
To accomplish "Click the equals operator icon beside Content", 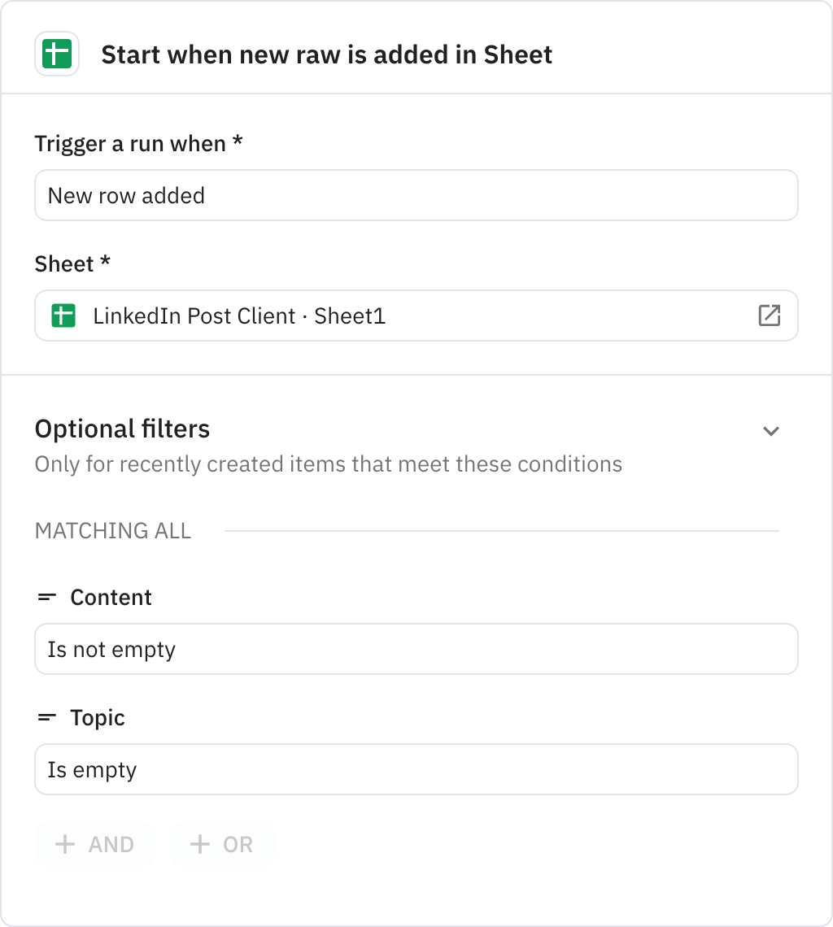I will [46, 597].
